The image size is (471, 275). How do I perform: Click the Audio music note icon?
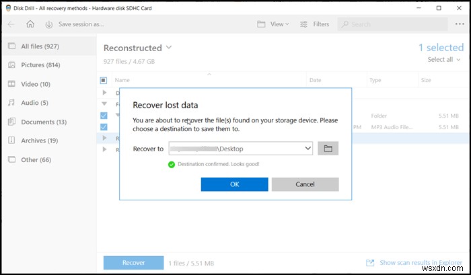click(11, 103)
